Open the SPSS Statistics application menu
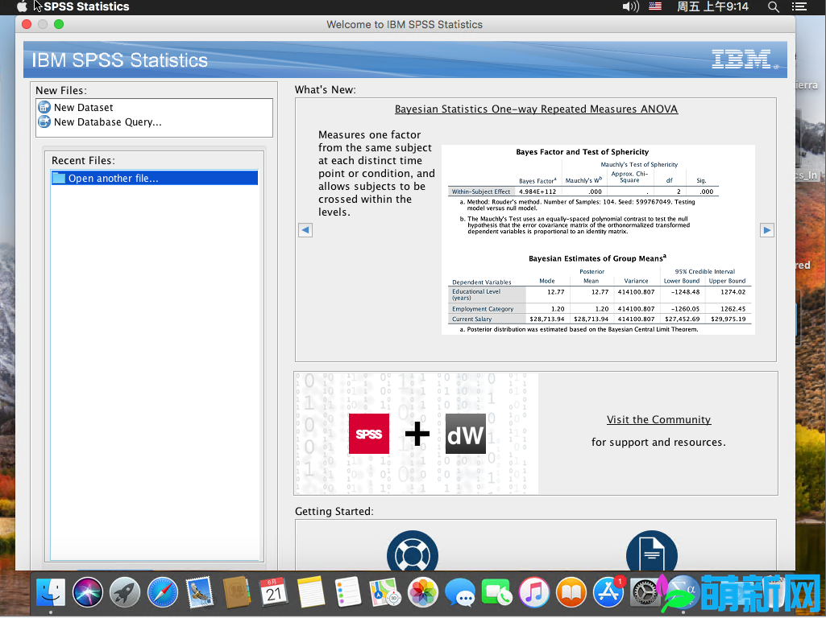Viewport: 826px width, 618px height. pyautogui.click(x=86, y=6)
